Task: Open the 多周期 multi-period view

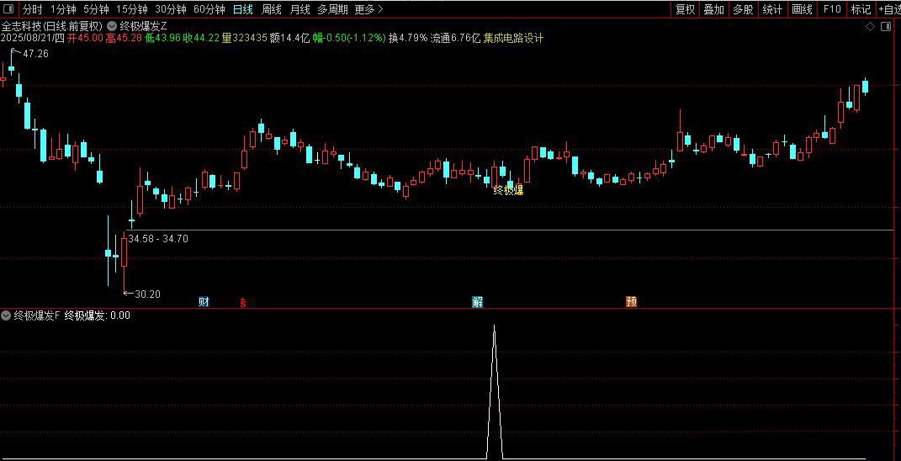Action: coord(332,9)
